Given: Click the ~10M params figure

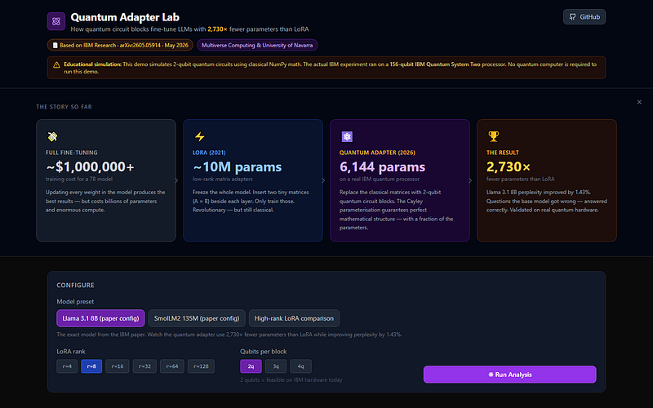Looking at the screenshot, I should tap(237, 167).
